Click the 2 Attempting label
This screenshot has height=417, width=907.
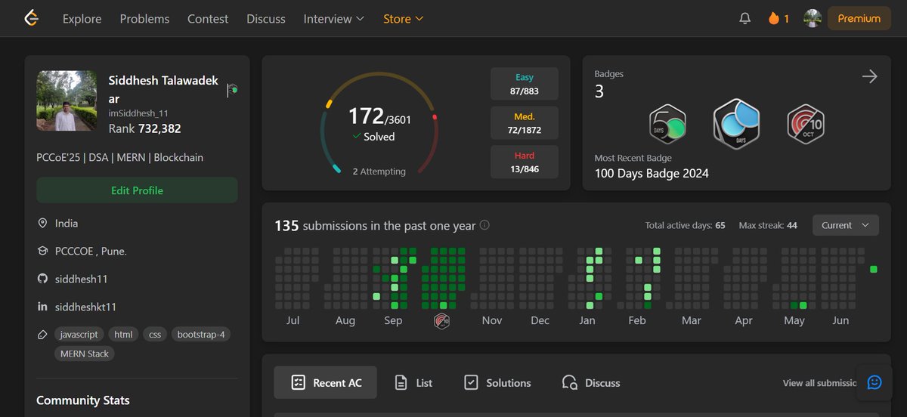(x=379, y=171)
